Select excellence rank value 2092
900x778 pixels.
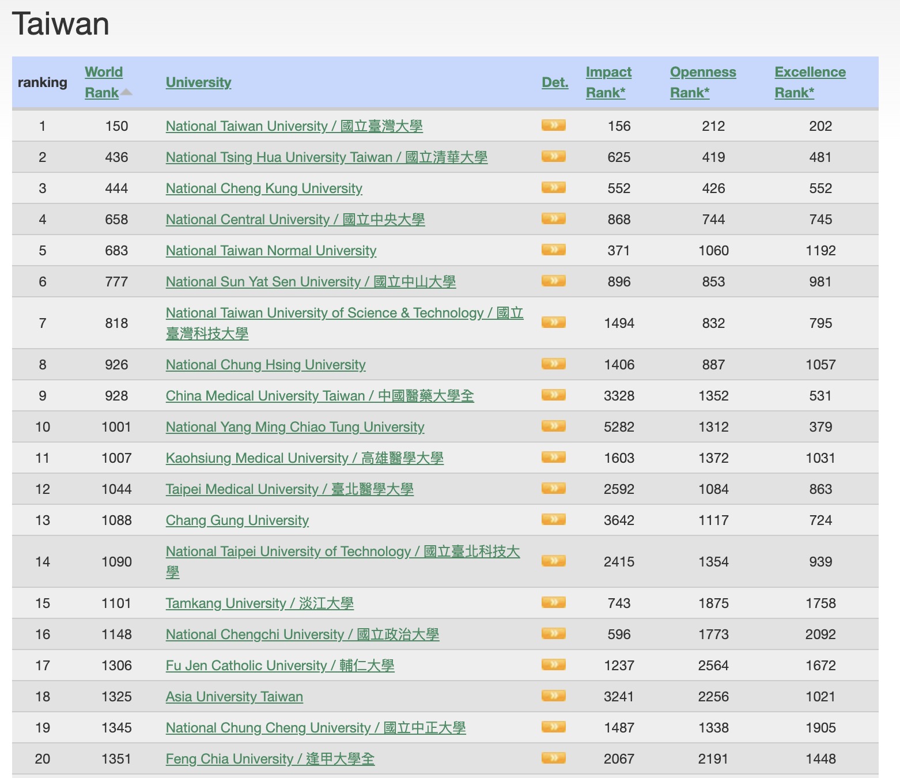pyautogui.click(x=820, y=635)
